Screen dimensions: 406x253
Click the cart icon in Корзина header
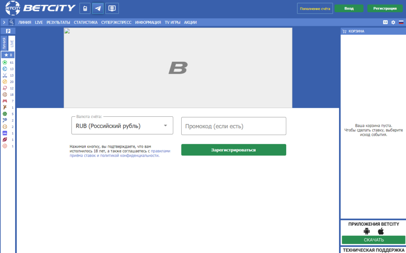(x=345, y=31)
